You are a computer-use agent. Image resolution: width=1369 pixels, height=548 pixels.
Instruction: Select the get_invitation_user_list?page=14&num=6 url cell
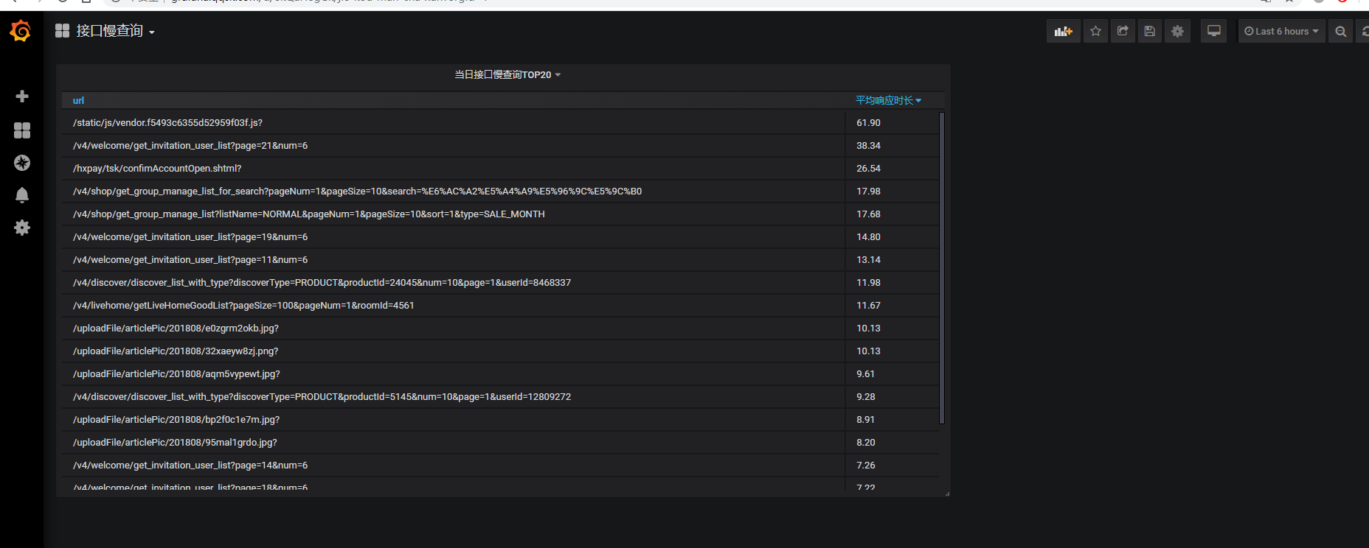454,465
